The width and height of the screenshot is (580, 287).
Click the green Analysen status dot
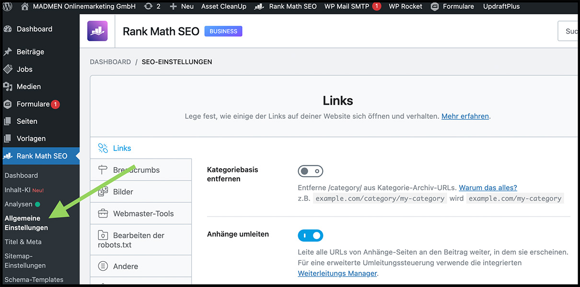tap(37, 204)
